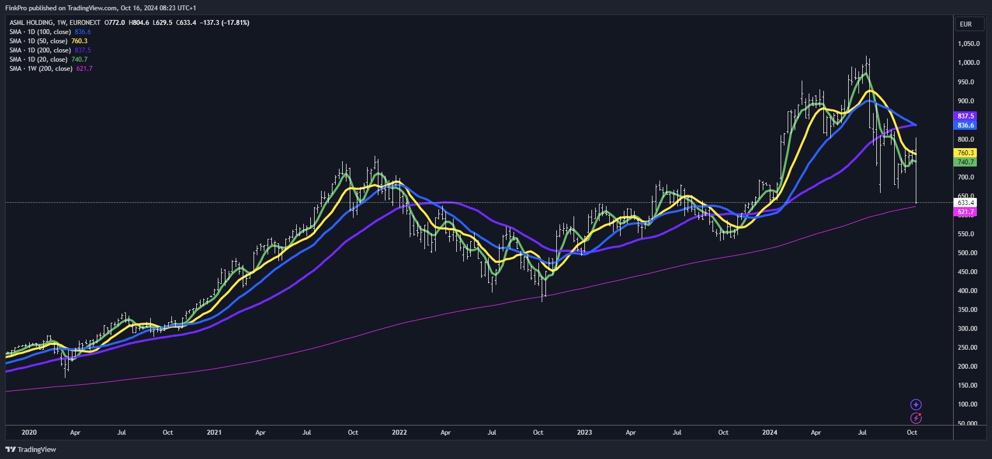This screenshot has height=459, width=992.
Task: Select the SMA 1D (200, close) legend
Action: tap(40, 50)
